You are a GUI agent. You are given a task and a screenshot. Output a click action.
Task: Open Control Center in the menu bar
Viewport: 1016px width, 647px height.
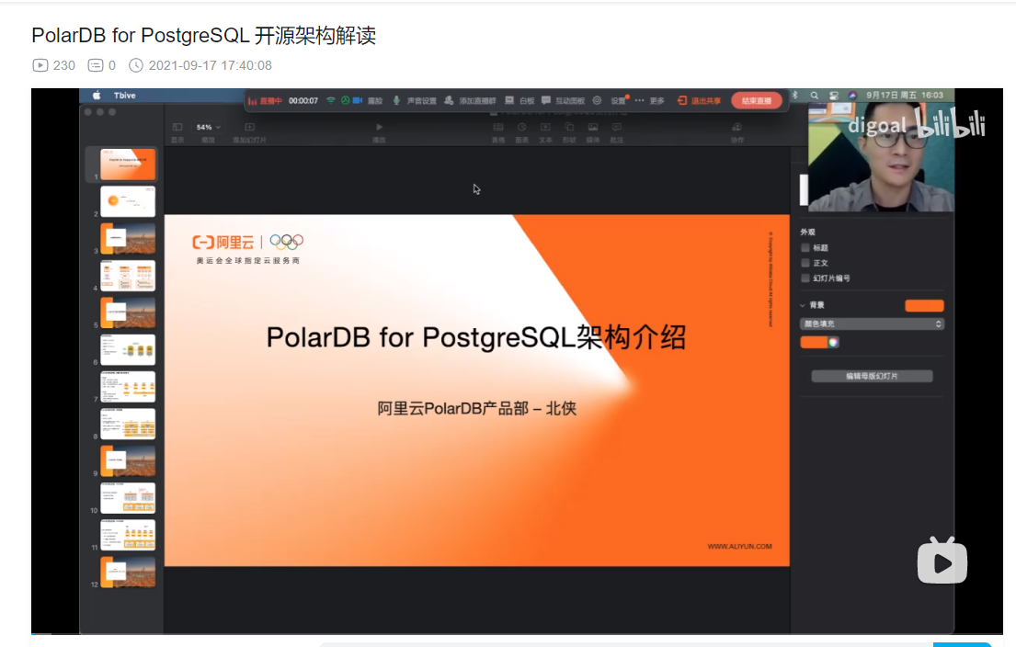834,96
